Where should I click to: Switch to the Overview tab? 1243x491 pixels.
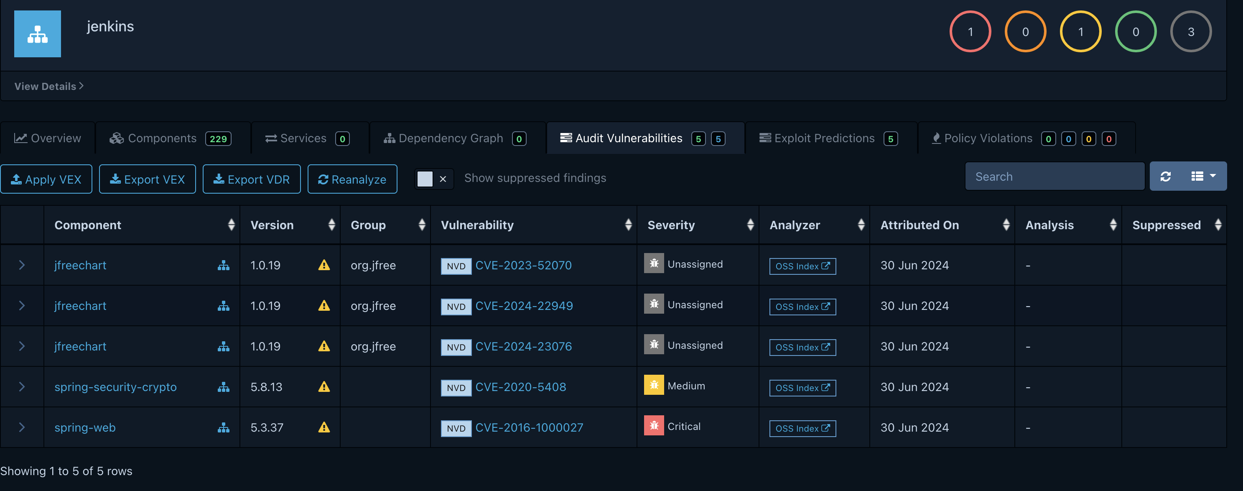(48, 138)
